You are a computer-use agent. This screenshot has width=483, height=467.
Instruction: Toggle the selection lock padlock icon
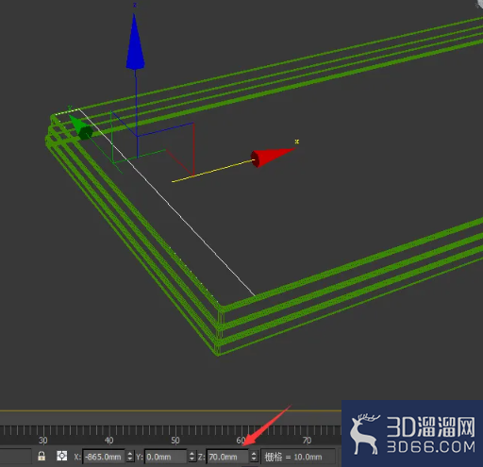[x=42, y=456]
